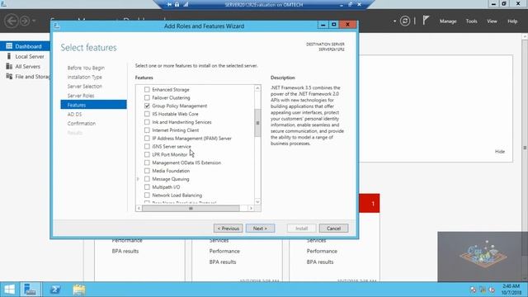Screen dimensions: 528x297
Task: Click the Next button
Action: [260, 229]
